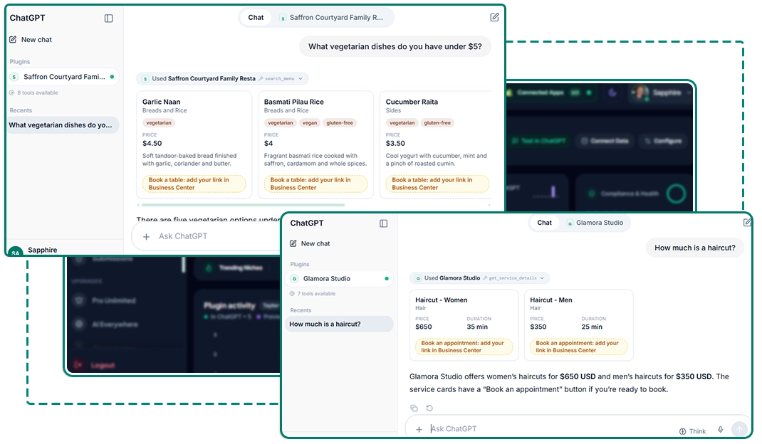Viewport: 762px width, 444px height.
Task: Open the Glamora Studio tab in the header
Action: pos(595,223)
